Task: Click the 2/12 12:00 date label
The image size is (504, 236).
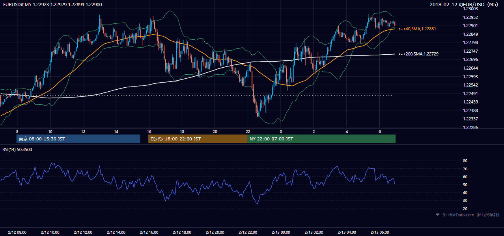Action: (83, 232)
